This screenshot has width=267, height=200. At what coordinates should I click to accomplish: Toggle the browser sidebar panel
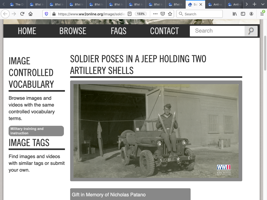click(243, 14)
